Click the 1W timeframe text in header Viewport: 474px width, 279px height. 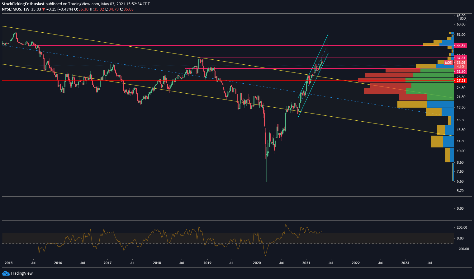pos(26,9)
